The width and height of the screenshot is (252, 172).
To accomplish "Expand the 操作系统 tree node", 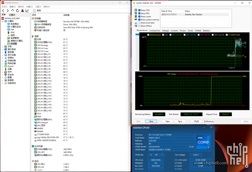I will click(x=3, y=49).
